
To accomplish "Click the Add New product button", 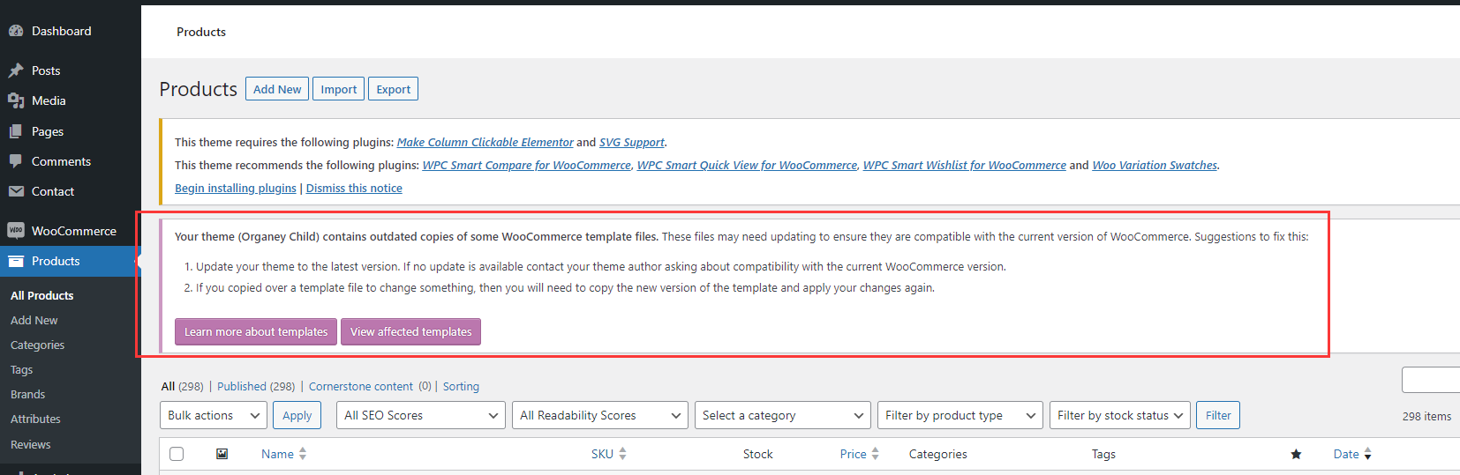I will (x=277, y=89).
